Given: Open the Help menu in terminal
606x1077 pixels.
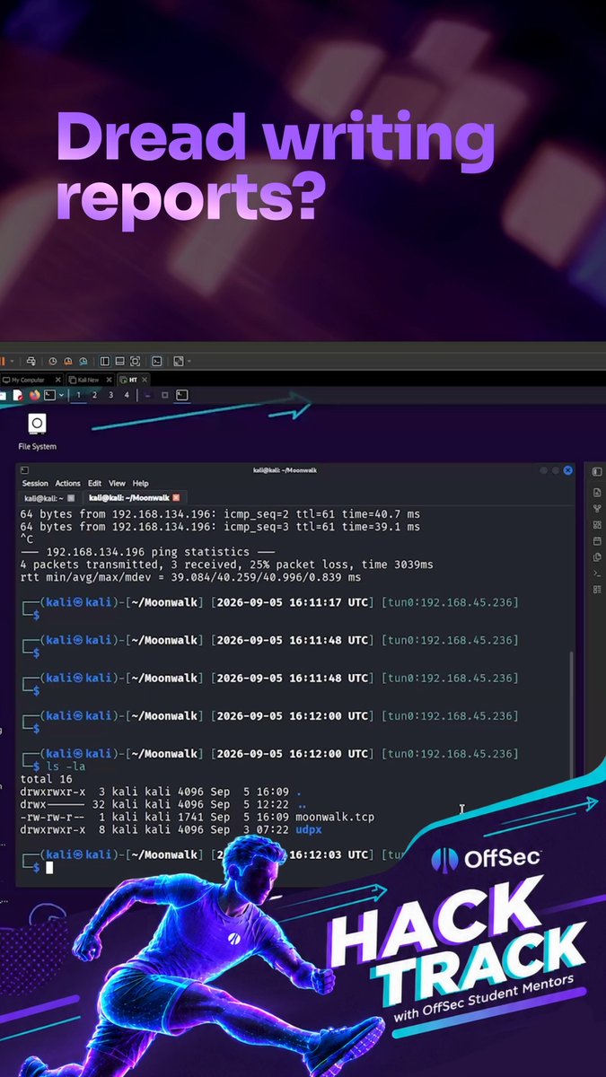Looking at the screenshot, I should coord(140,483).
